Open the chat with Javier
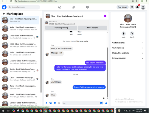This screenshot has height=113, width=149. (20, 54)
